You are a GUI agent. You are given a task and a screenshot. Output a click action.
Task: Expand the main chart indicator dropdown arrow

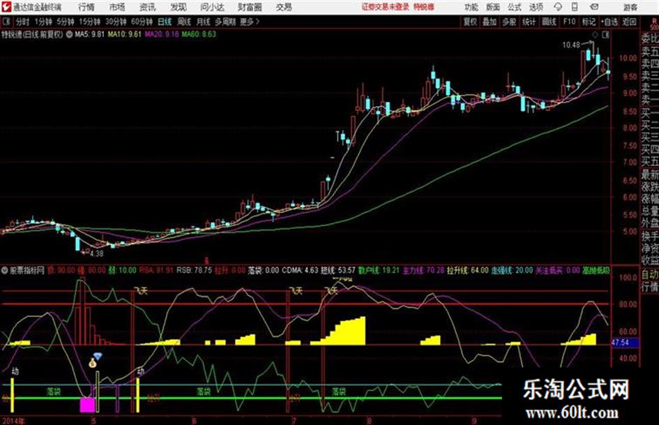(x=69, y=34)
